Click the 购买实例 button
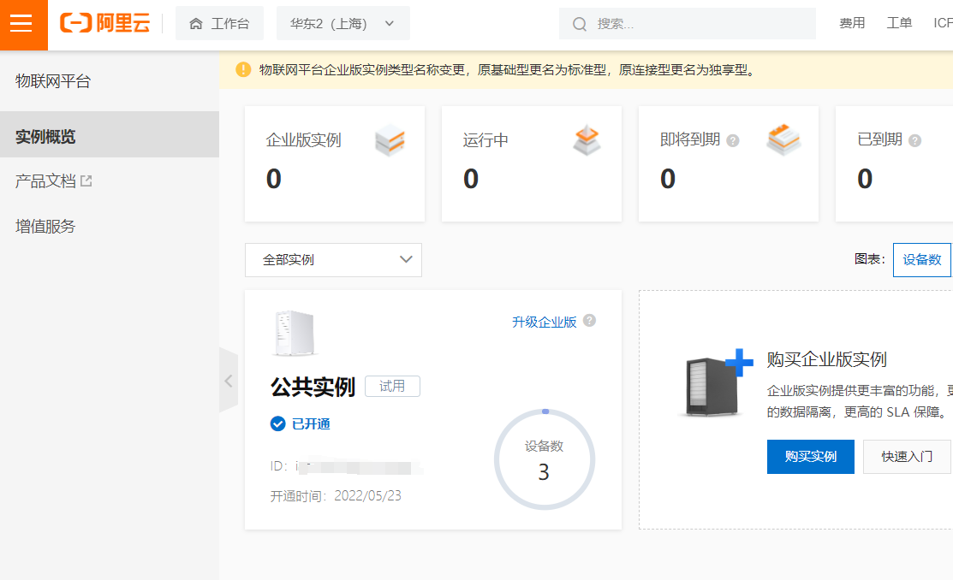Screen dimensions: 953x580 (810, 457)
